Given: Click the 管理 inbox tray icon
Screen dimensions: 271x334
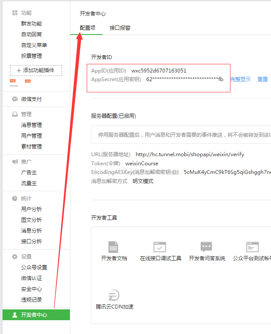Looking at the screenshot, I should click(x=15, y=114).
